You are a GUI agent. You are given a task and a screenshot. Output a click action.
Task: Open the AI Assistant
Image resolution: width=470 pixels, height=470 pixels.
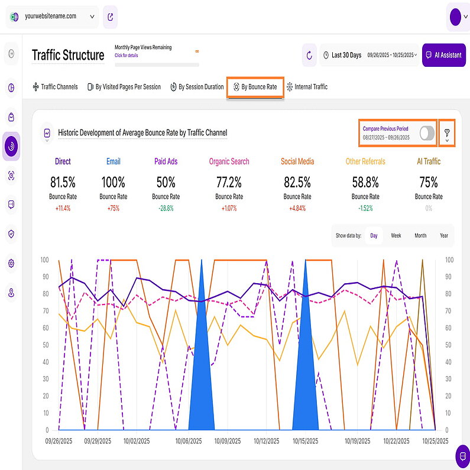(443, 56)
